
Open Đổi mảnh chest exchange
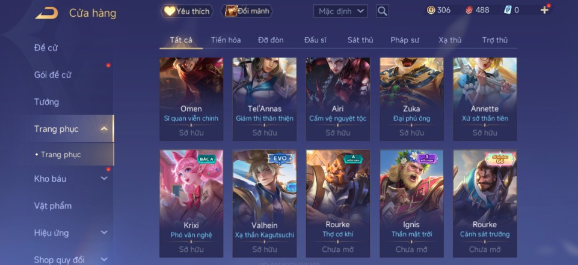[247, 11]
